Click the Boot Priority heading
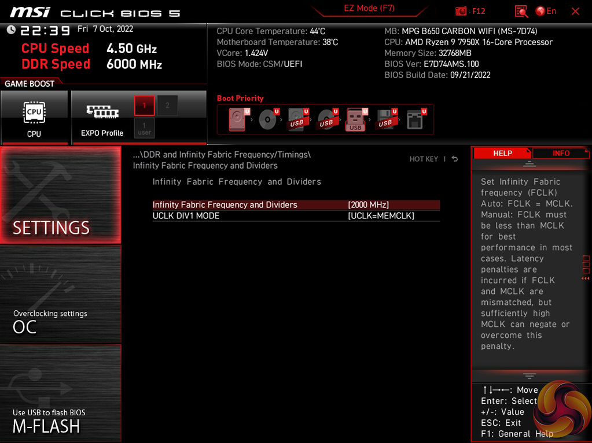 point(240,98)
